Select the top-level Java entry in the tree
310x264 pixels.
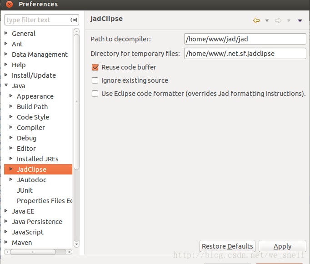coord(18,86)
